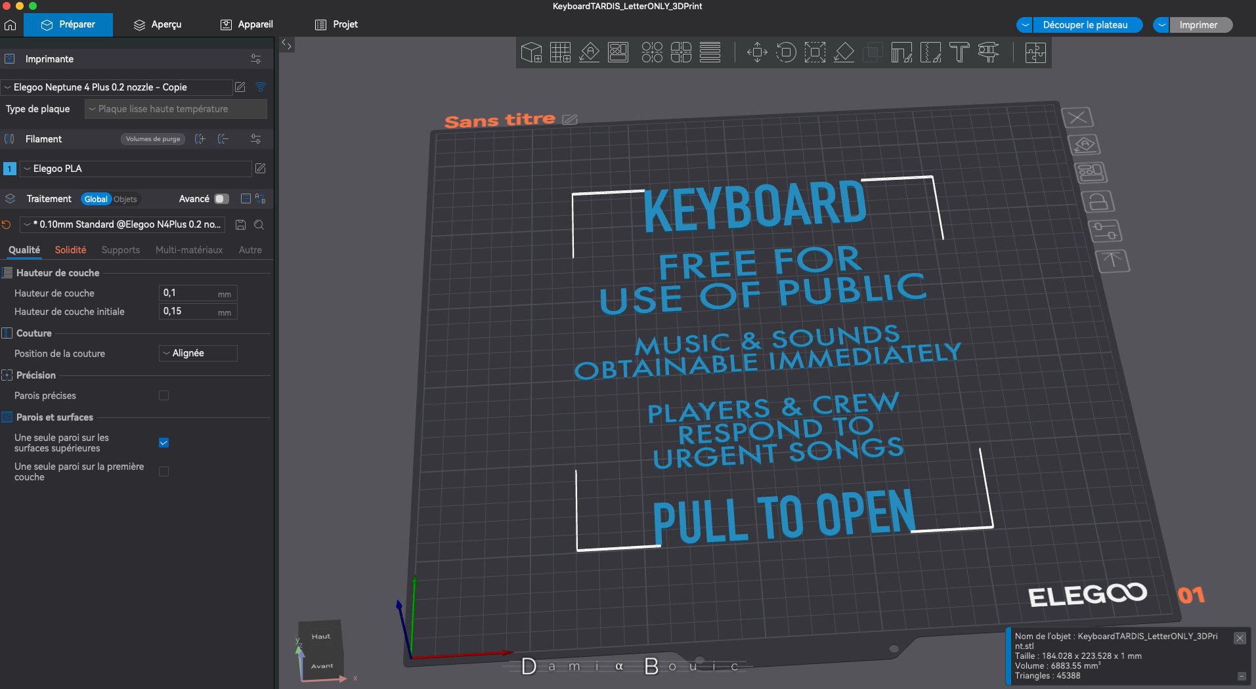Click the Wi-Fi printer connection icon
The width and height of the screenshot is (1256, 689).
click(261, 87)
